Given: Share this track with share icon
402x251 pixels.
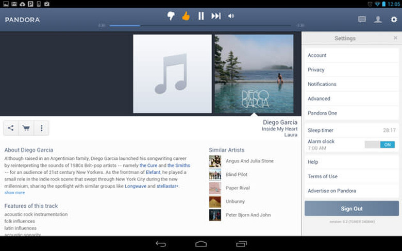Looking at the screenshot, I should pos(11,128).
